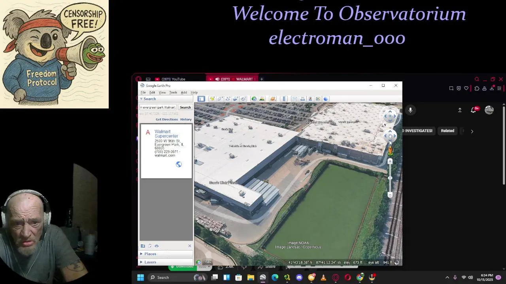Viewport: 506px width, 284px height.
Task: Click the Get Directions link
Action: coord(167,120)
